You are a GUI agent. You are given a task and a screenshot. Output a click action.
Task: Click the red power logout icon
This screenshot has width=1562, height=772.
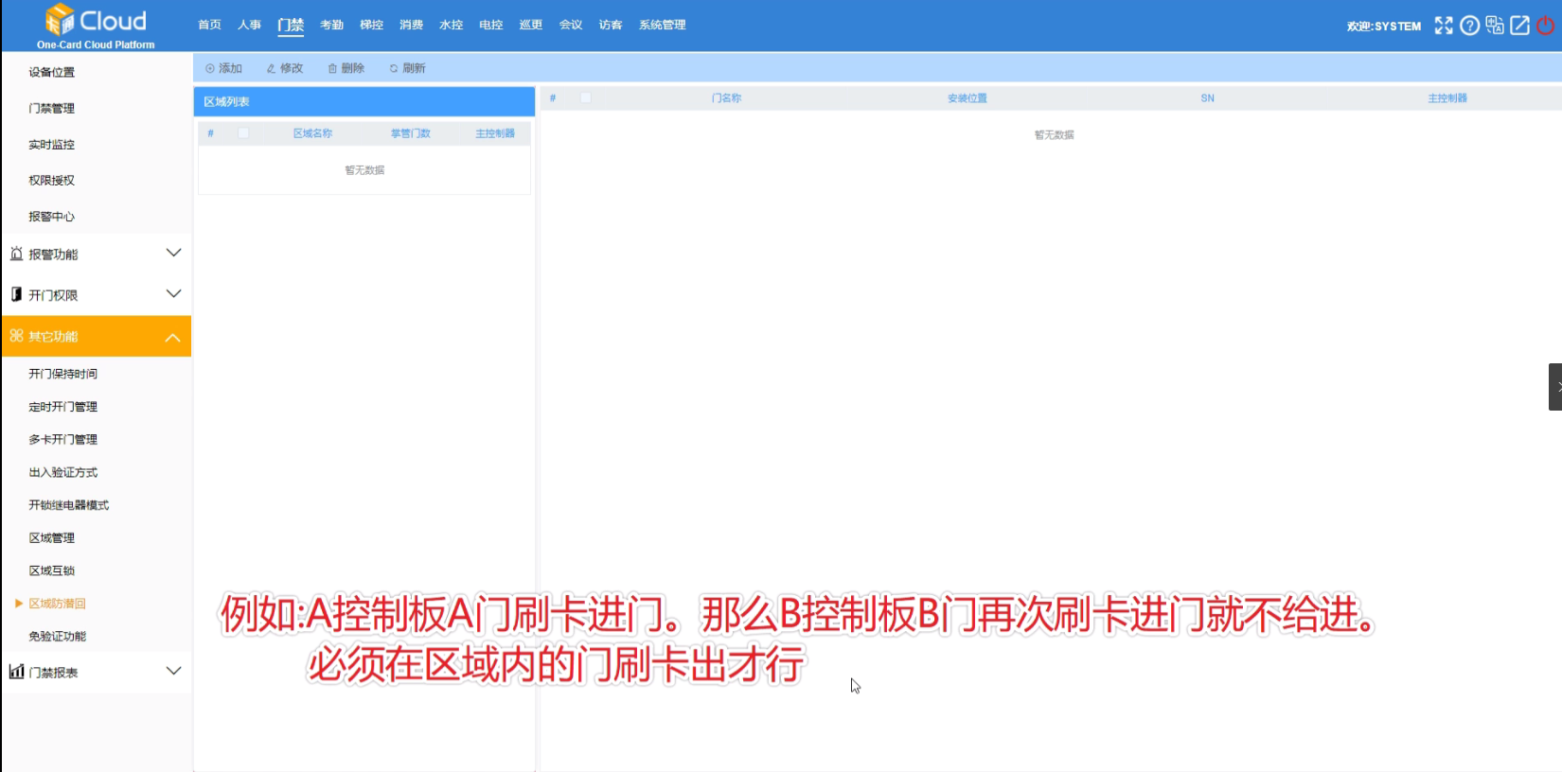point(1545,26)
